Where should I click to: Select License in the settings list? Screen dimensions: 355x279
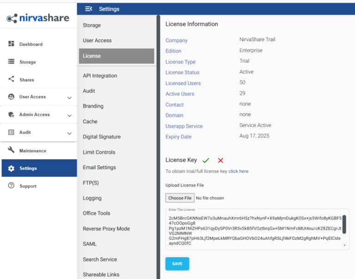click(116, 56)
